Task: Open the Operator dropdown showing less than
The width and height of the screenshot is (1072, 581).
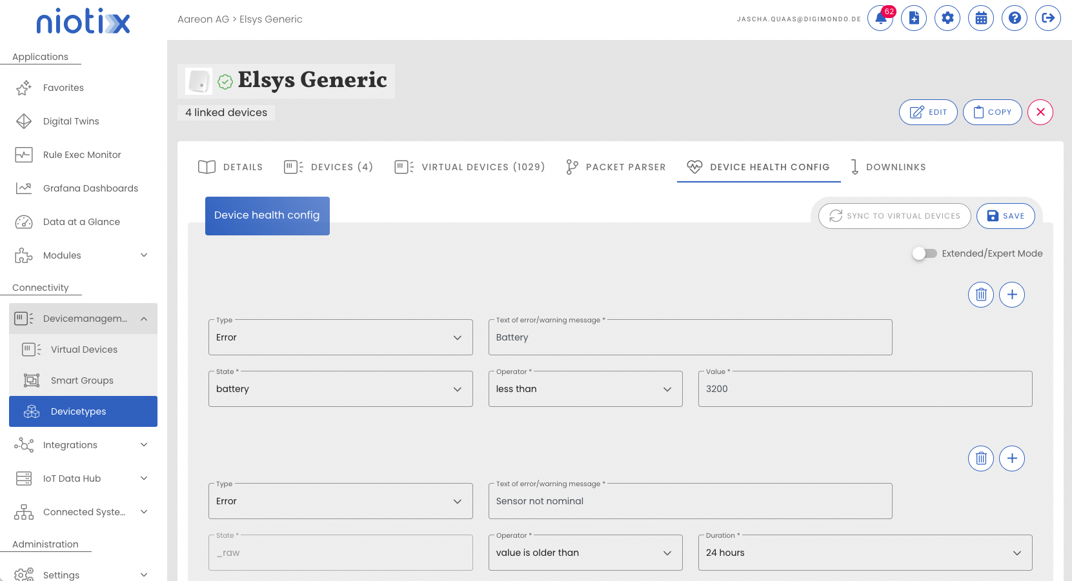Action: click(x=585, y=389)
